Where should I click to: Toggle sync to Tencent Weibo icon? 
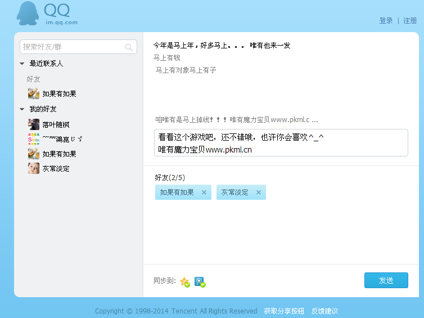coord(200,281)
